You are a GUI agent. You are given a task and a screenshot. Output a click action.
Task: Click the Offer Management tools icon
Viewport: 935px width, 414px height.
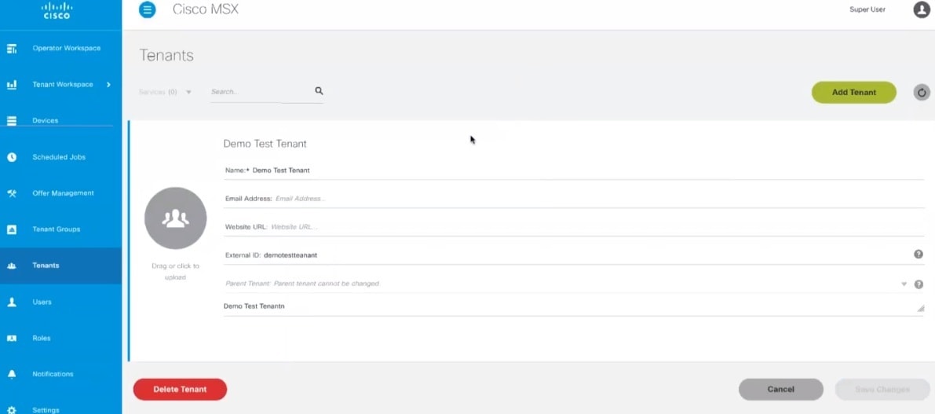click(11, 193)
